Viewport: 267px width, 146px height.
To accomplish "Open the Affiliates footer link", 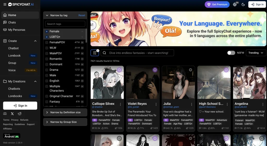I will [x=8, y=129].
